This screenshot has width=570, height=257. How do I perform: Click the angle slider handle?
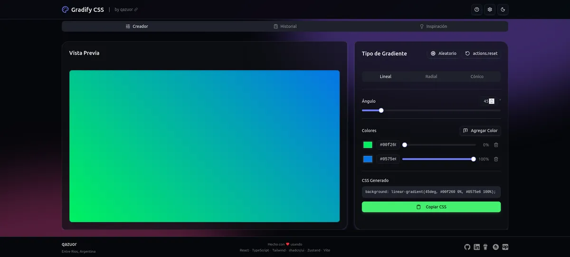point(381,110)
